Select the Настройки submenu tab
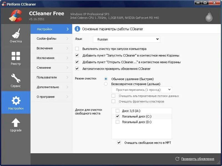 (x=51, y=29)
